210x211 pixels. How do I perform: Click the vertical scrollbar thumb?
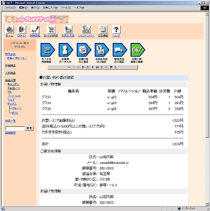click(x=207, y=76)
